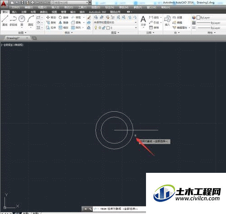Open the Trim tool dropdown arrow
This screenshot has width=226, height=214.
[84, 18]
